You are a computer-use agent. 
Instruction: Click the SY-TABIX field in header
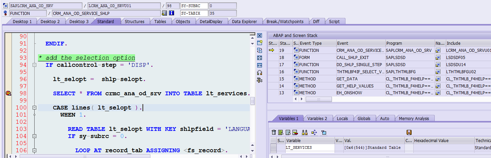click(x=194, y=13)
